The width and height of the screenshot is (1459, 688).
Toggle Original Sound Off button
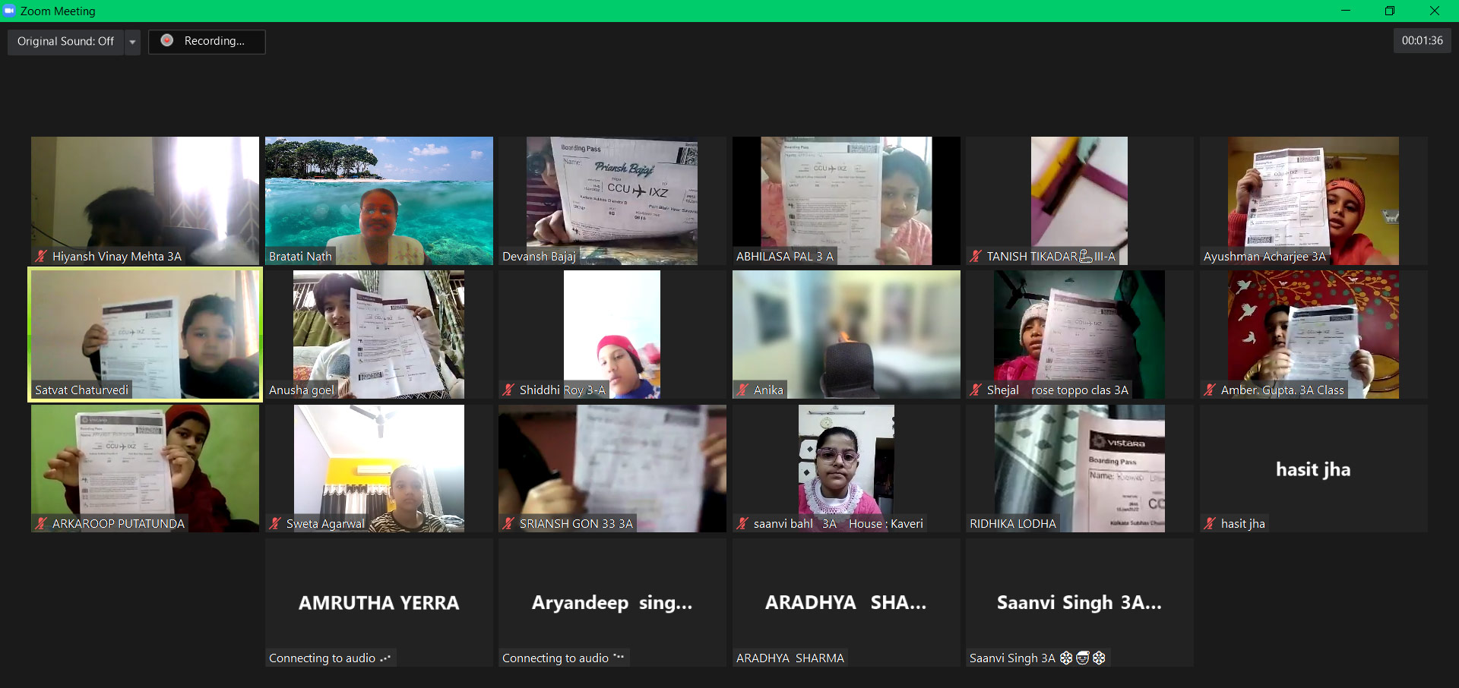pyautogui.click(x=65, y=41)
